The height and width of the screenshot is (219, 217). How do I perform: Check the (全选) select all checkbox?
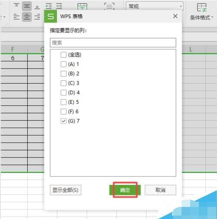click(64, 55)
